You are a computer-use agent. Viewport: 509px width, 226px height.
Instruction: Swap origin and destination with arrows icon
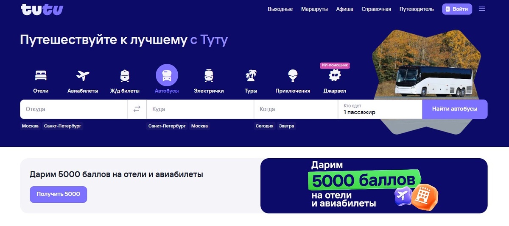tap(137, 109)
